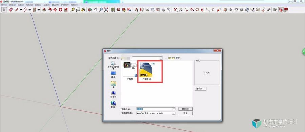Go to Desktop (桌面) in places sidebar
Screen dimensions: 305x132
point(113,75)
